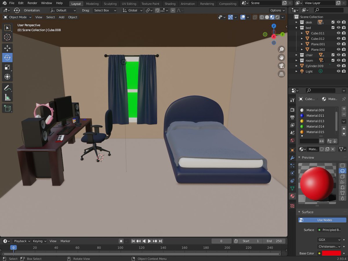Add a material slot with plus button

pos(344,109)
